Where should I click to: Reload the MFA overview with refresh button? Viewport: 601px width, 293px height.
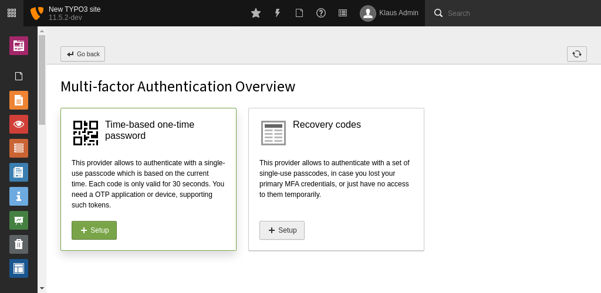tap(576, 54)
